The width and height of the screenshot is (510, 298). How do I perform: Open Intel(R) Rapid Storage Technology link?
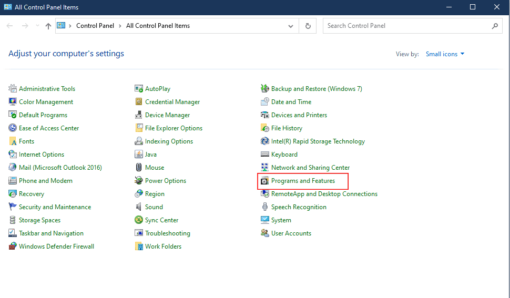click(318, 141)
